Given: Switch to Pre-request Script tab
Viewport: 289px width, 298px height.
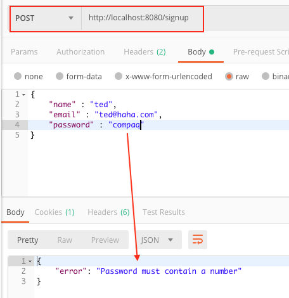Looking at the screenshot, I should coord(261,52).
